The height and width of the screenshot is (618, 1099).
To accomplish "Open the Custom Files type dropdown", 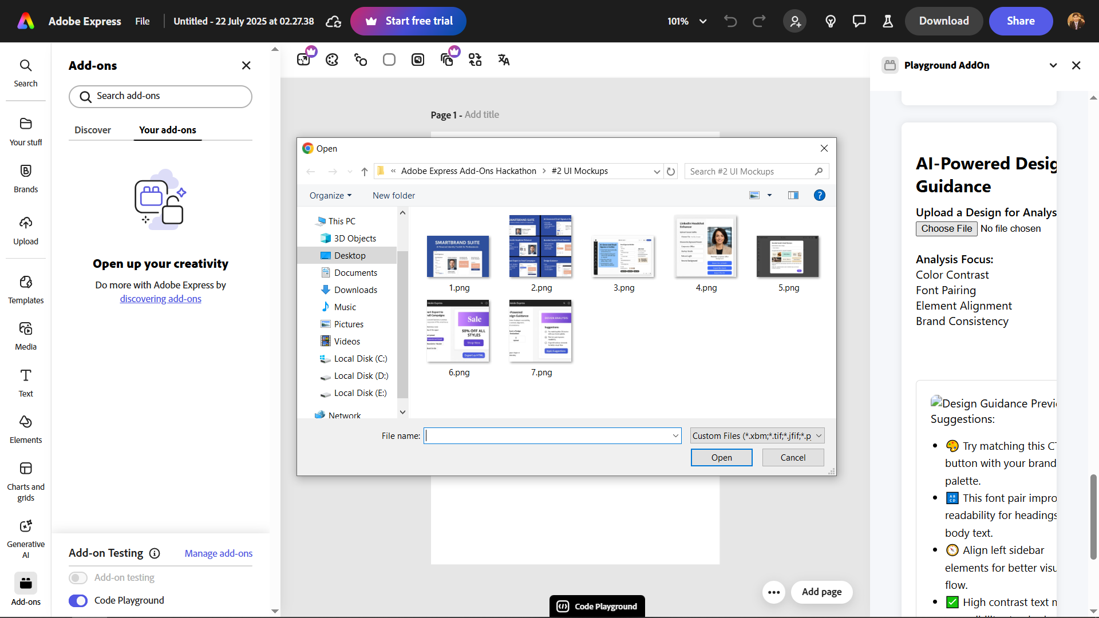I will tap(757, 435).
